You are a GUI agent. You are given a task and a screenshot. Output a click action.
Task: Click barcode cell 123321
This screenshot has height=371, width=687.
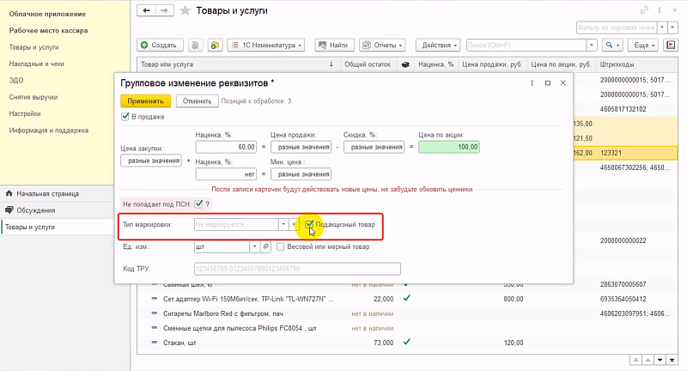coord(636,153)
